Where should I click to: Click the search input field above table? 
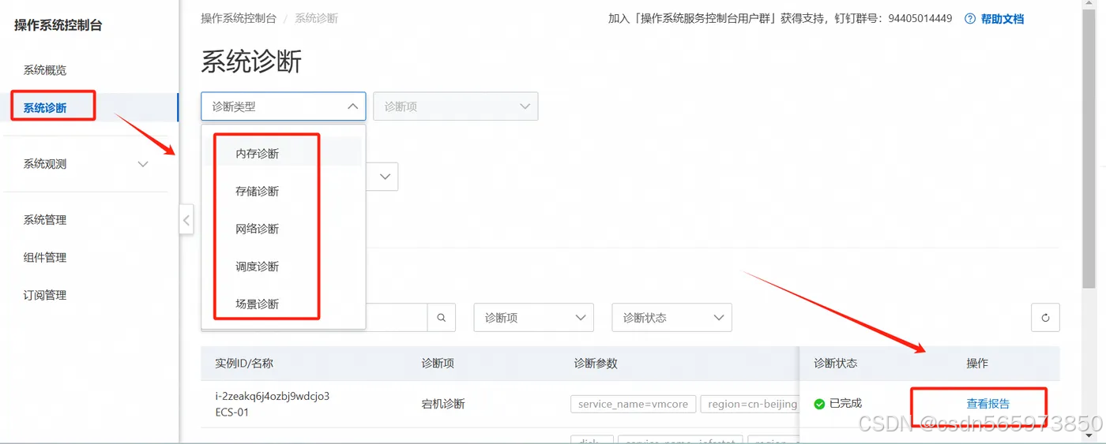(x=397, y=318)
